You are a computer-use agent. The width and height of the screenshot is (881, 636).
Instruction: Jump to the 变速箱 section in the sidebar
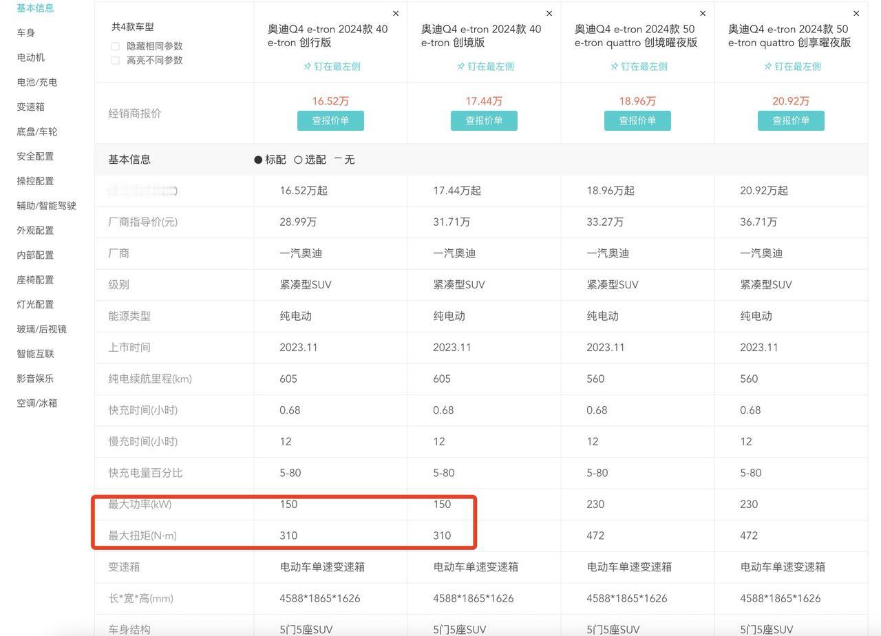[31, 107]
